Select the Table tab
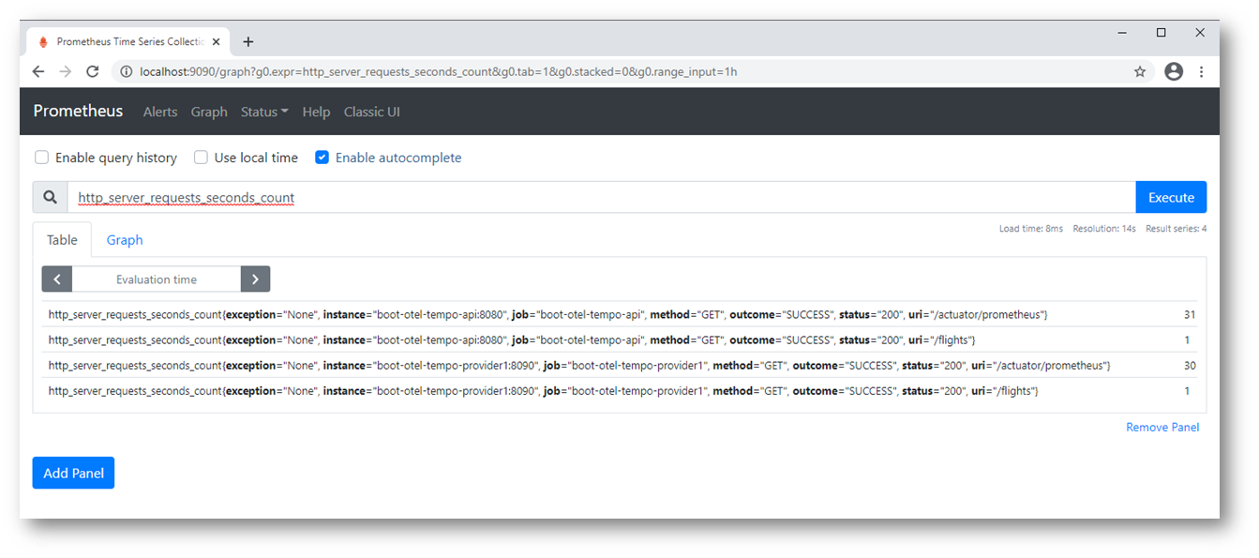The image size is (1259, 558). (x=62, y=240)
